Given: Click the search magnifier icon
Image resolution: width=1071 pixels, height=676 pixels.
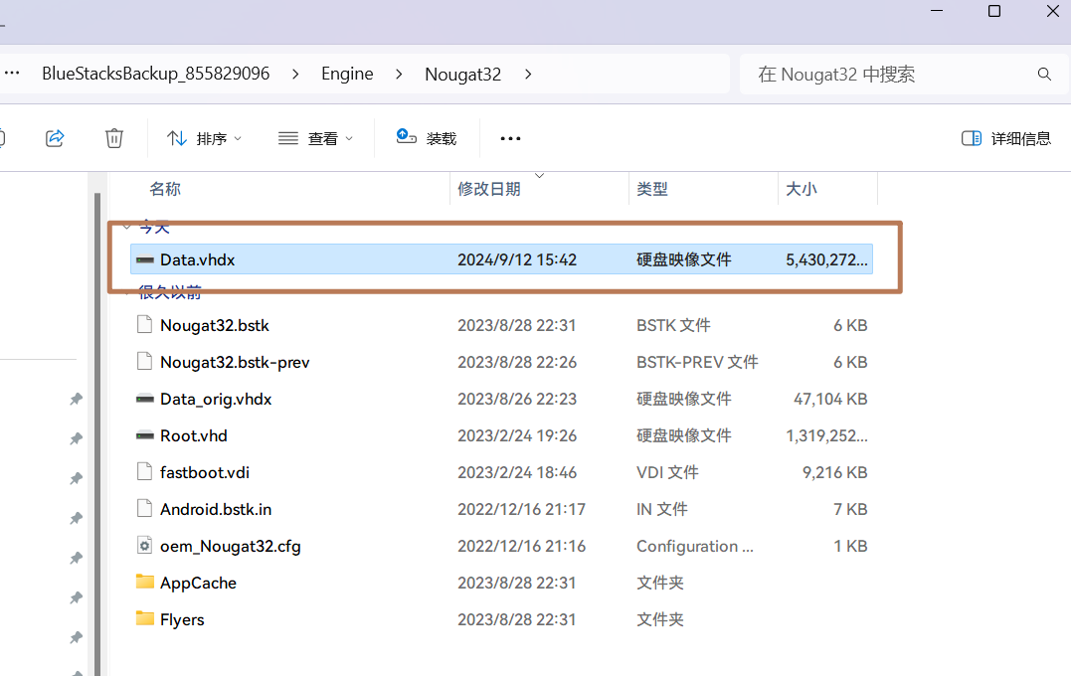Looking at the screenshot, I should [x=1044, y=74].
